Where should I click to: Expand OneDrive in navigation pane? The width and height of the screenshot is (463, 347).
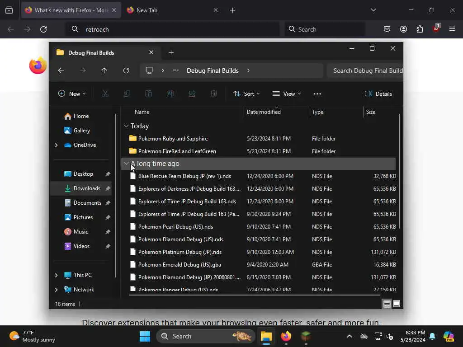[x=56, y=145]
